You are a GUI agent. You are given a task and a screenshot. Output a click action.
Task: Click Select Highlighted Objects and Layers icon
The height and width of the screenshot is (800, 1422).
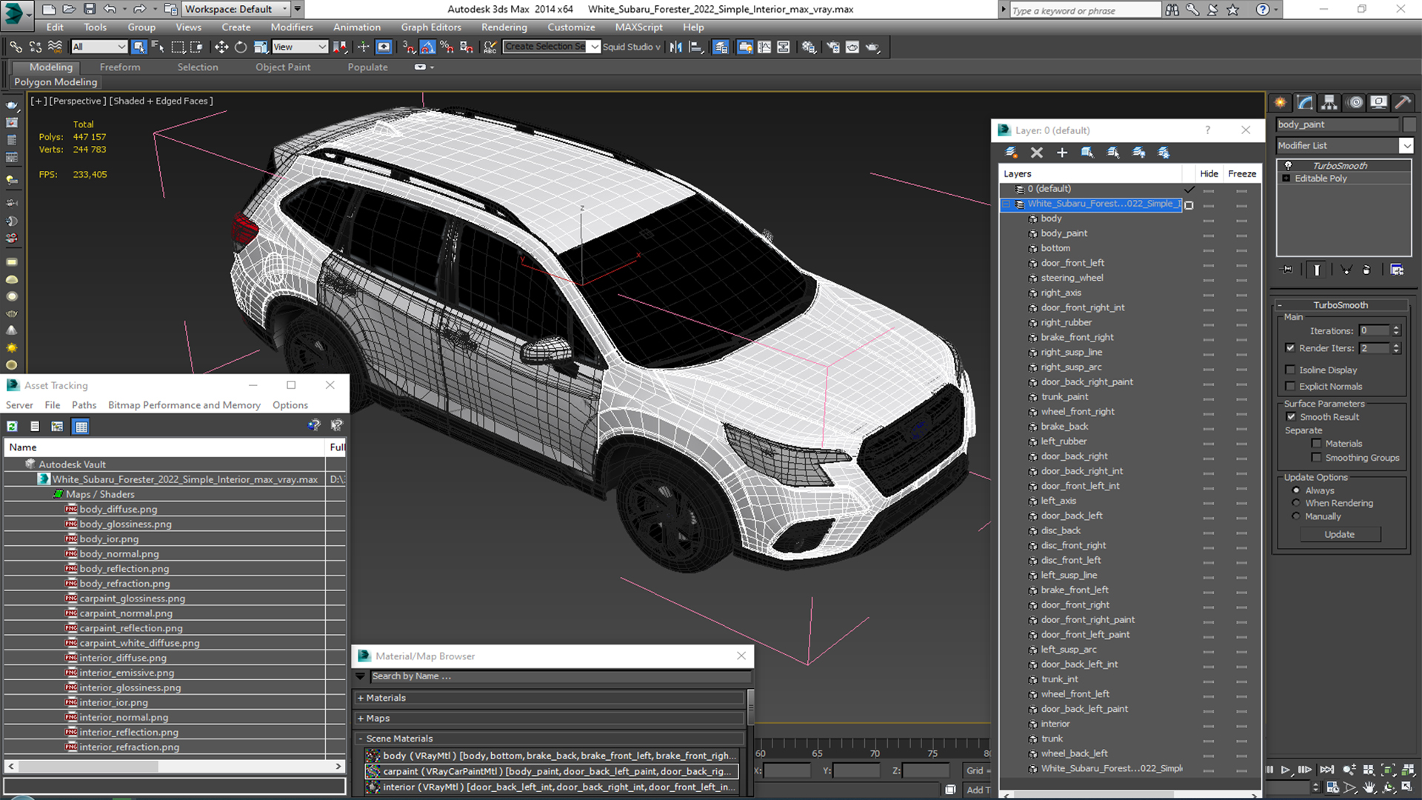tap(1087, 153)
